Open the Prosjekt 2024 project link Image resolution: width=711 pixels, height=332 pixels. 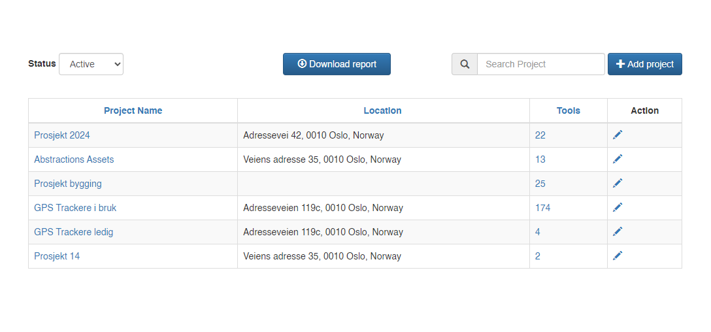[62, 135]
